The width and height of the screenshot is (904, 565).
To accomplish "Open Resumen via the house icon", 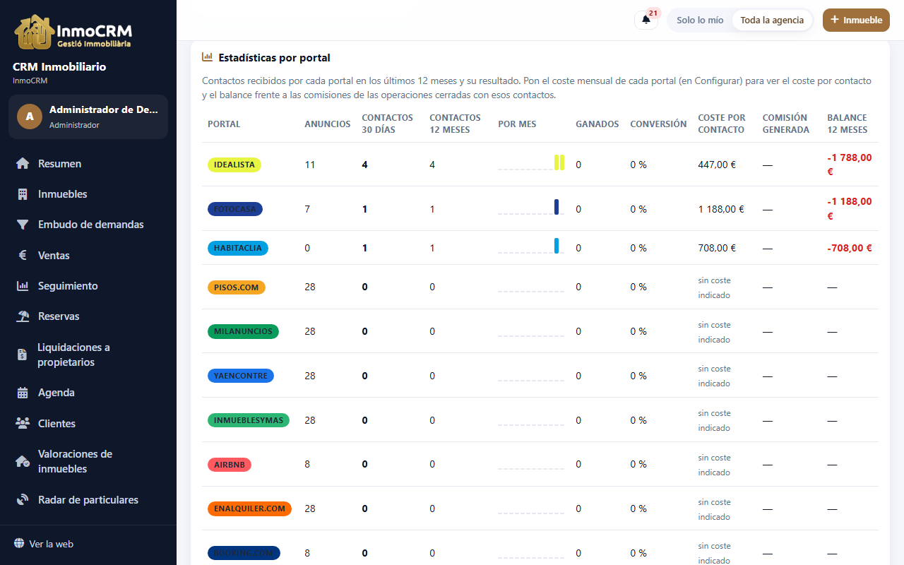I will pos(23,164).
